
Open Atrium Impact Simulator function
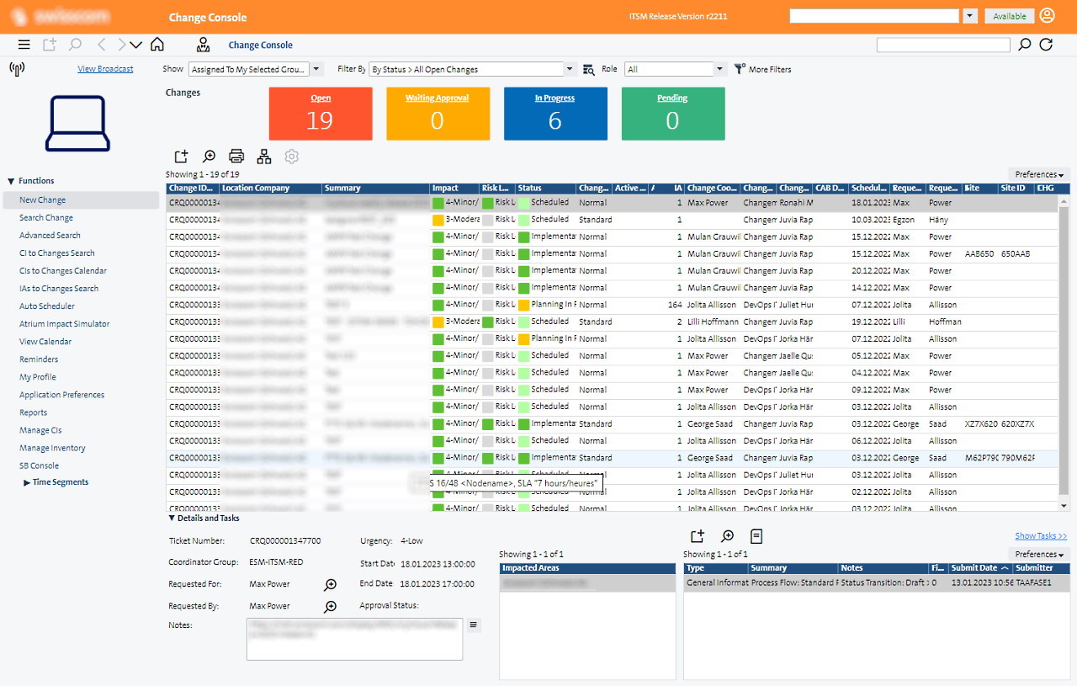(x=65, y=324)
